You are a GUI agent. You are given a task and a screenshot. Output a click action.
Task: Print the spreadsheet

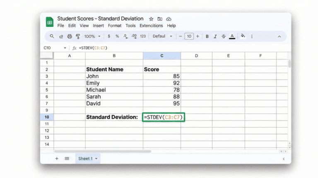(70, 36)
